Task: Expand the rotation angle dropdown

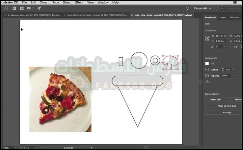Action: click(225, 47)
